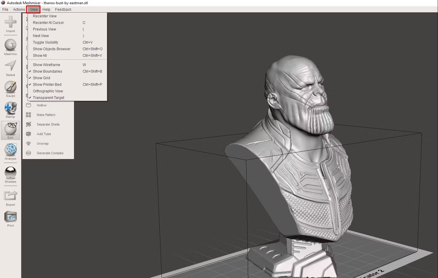Click the Generate Complex icon
Screen dimensions: 438x278
28,153
